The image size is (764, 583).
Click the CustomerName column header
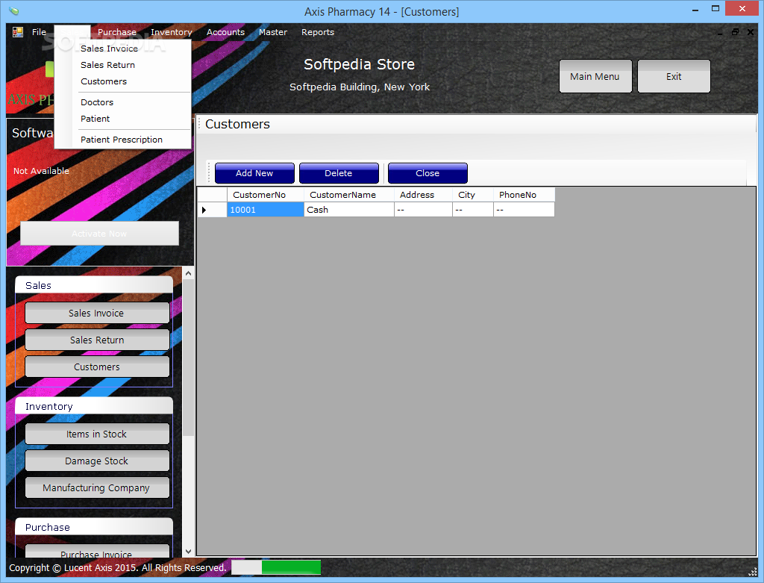pyautogui.click(x=349, y=195)
